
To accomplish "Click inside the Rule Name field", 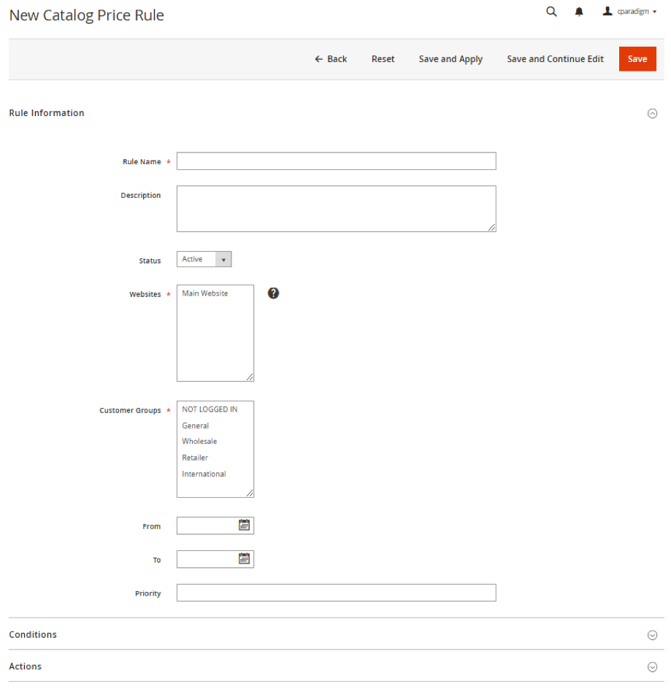I will click(336, 161).
